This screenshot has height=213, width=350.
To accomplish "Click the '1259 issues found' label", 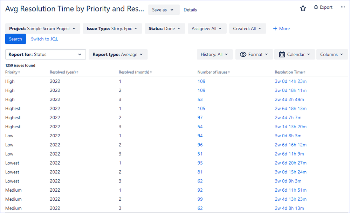I will click(20, 66).
